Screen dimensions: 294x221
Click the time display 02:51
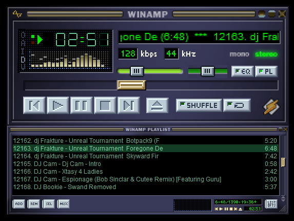(82, 40)
